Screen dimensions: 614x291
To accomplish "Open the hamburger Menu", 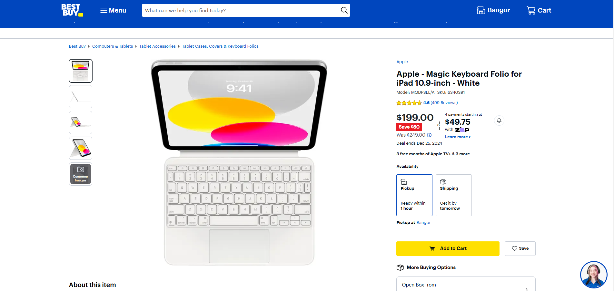I will point(113,10).
